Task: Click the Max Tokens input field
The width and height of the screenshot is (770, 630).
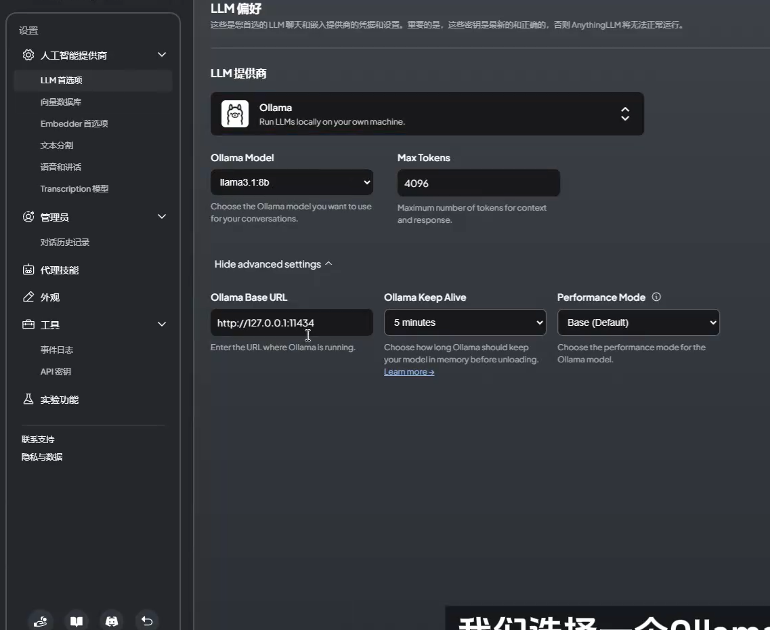Action: click(x=479, y=183)
